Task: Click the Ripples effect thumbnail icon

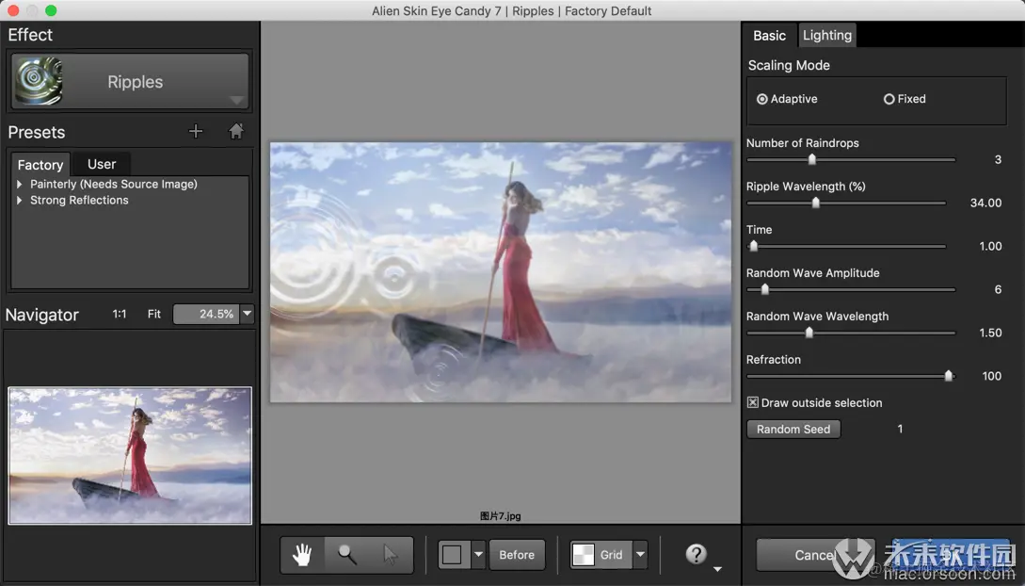Action: pos(40,81)
